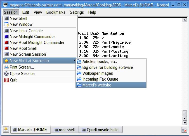189x136 pixels.
Task: Click the /mnt/writing text in terminal
Action: [115, 56]
